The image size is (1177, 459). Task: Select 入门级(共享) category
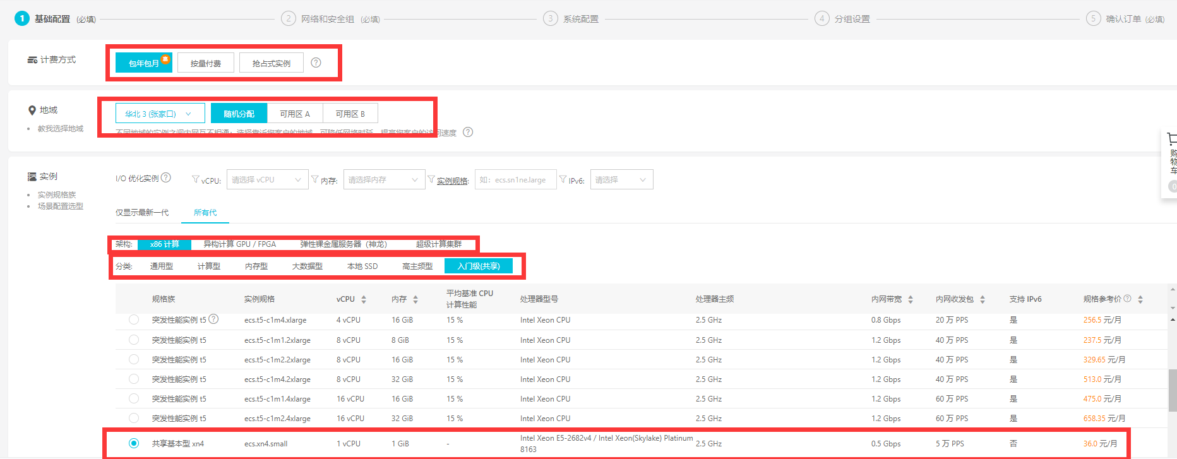479,266
